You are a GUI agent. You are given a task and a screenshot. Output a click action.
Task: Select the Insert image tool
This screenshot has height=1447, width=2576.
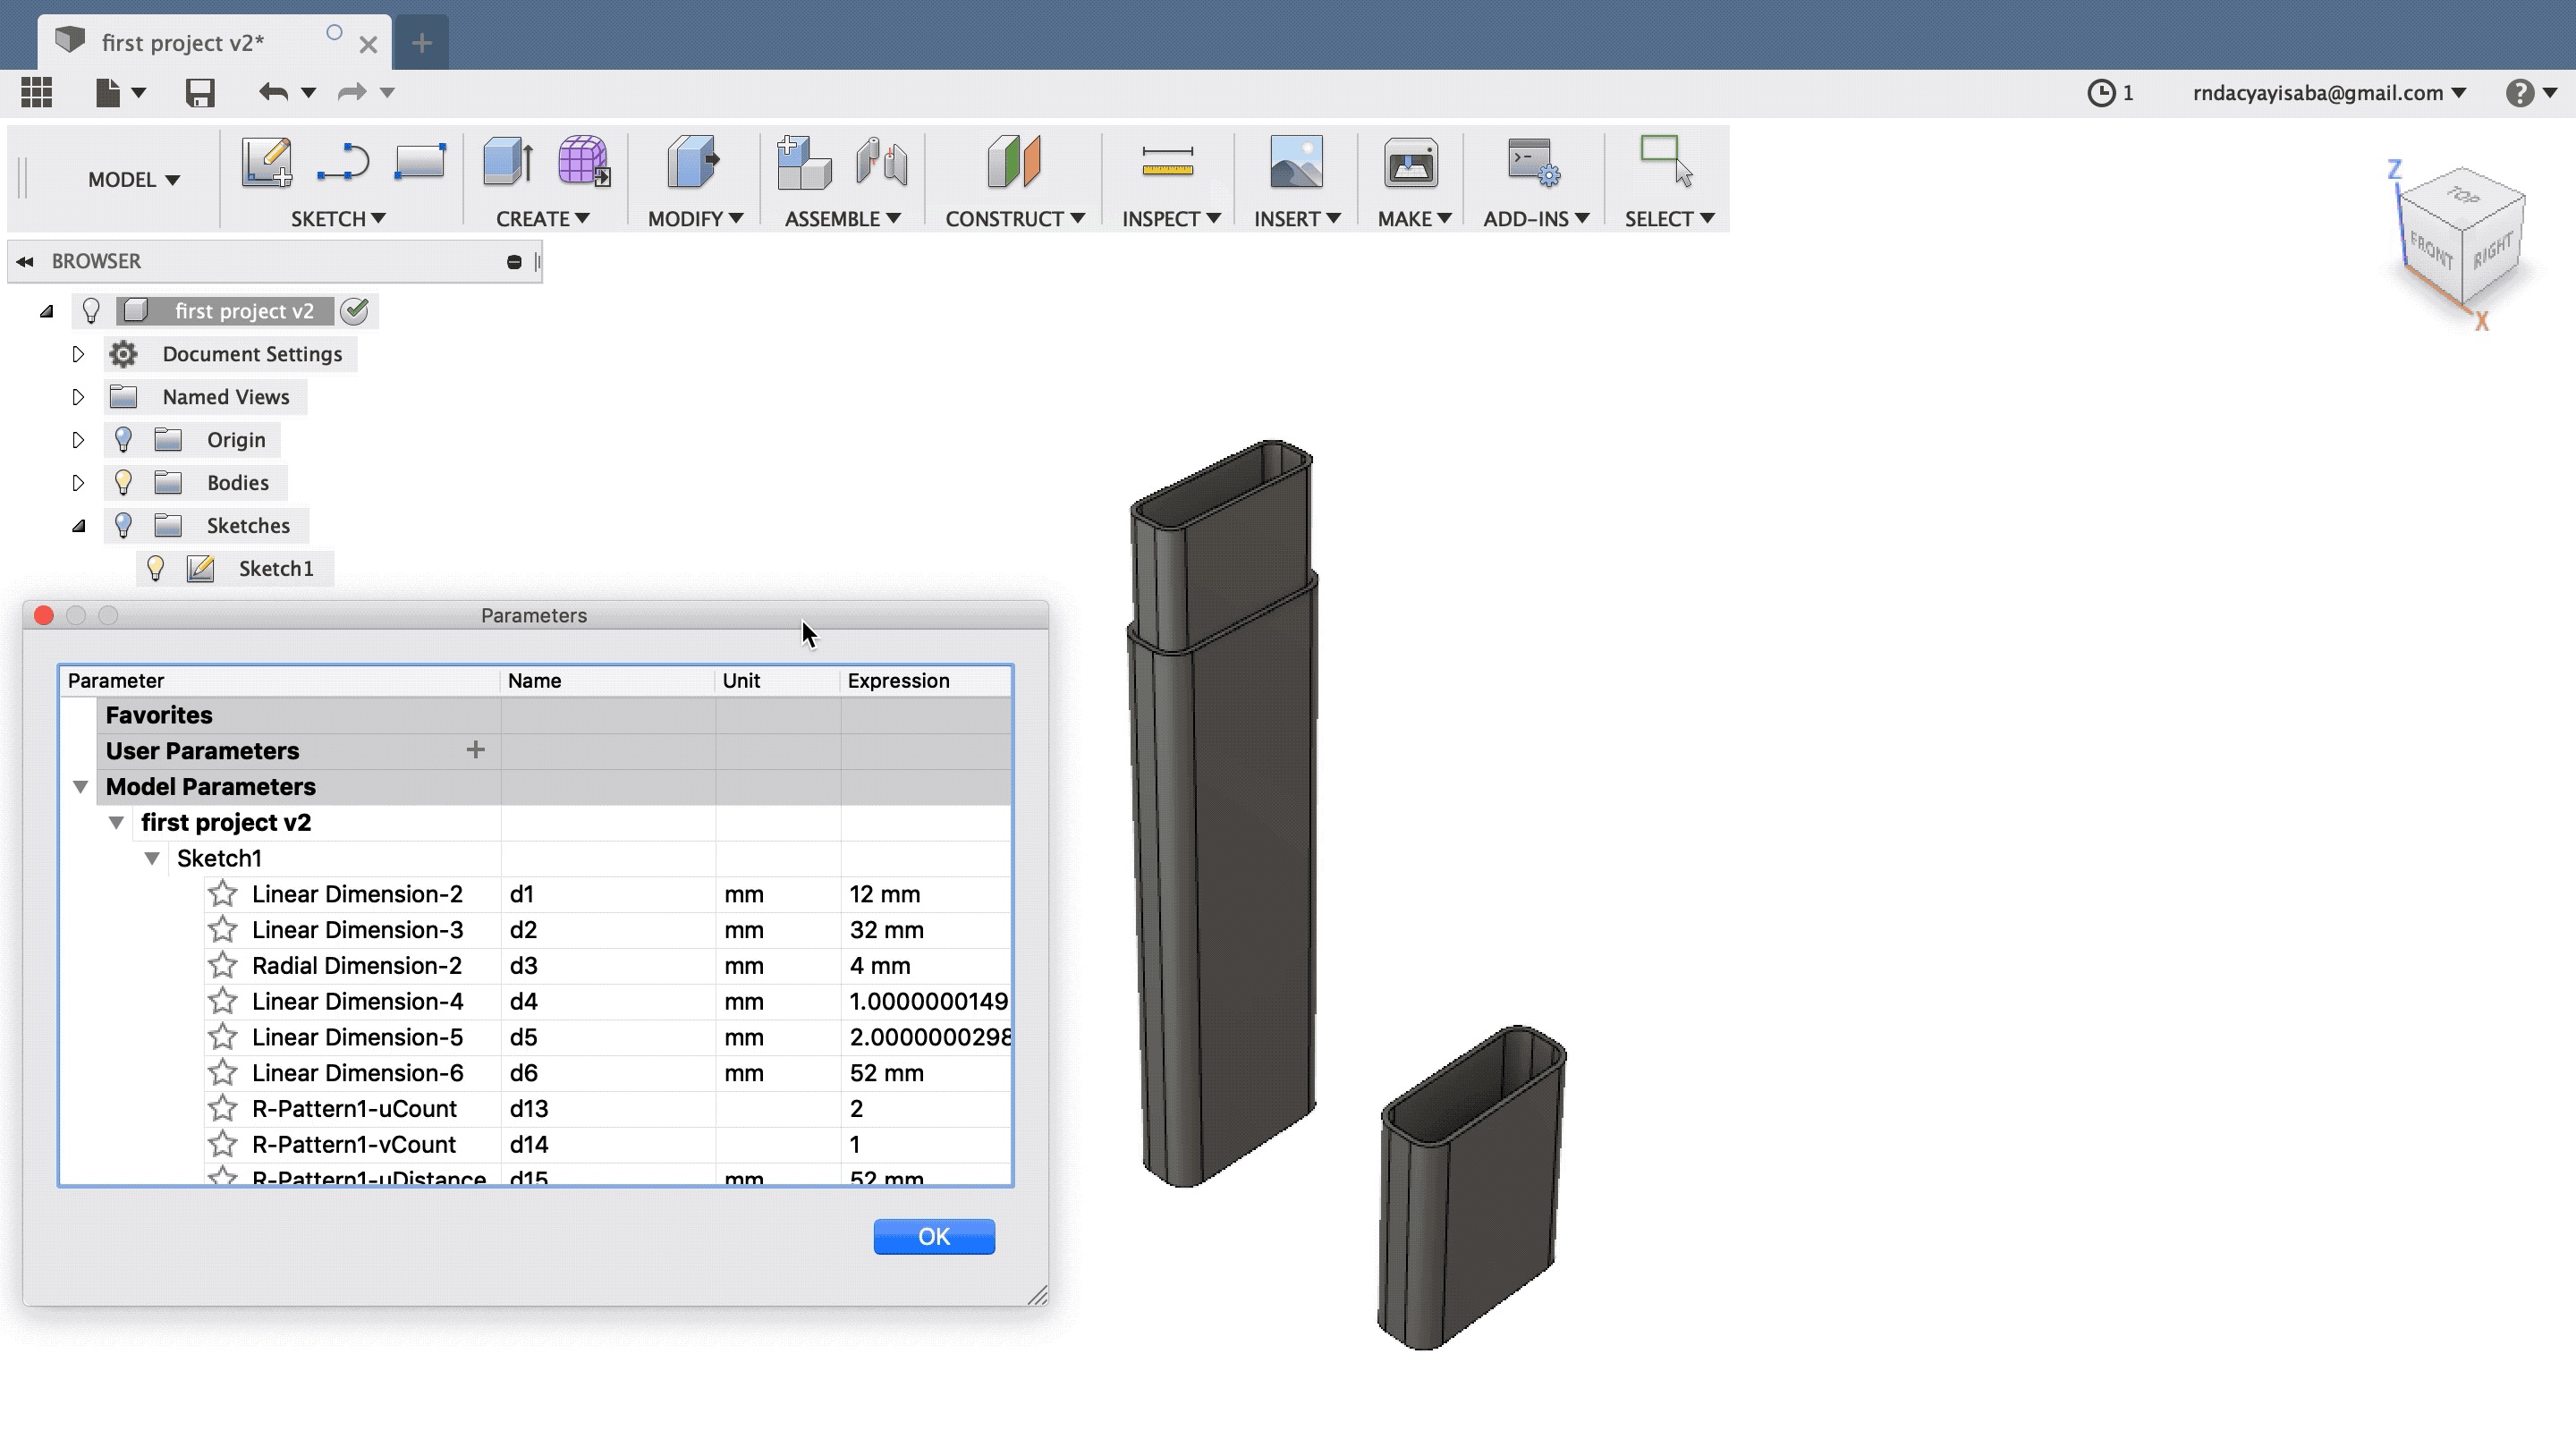coord(1296,162)
